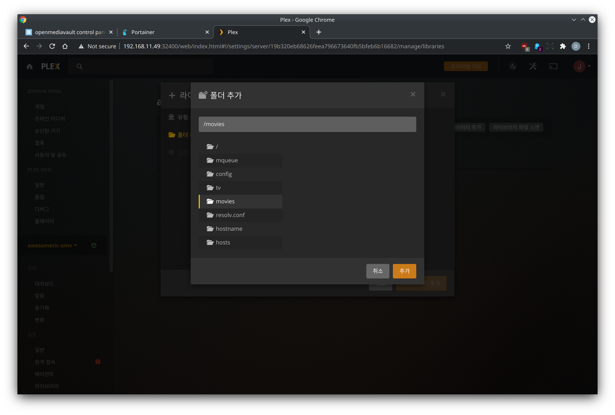
Task: Open the Chrome extensions puzzle icon
Action: point(563,46)
